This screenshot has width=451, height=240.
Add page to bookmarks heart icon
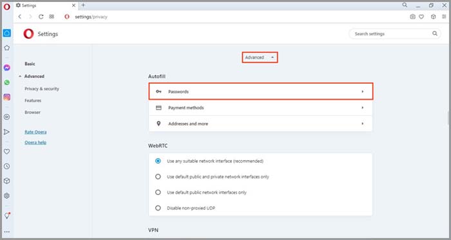click(421, 17)
